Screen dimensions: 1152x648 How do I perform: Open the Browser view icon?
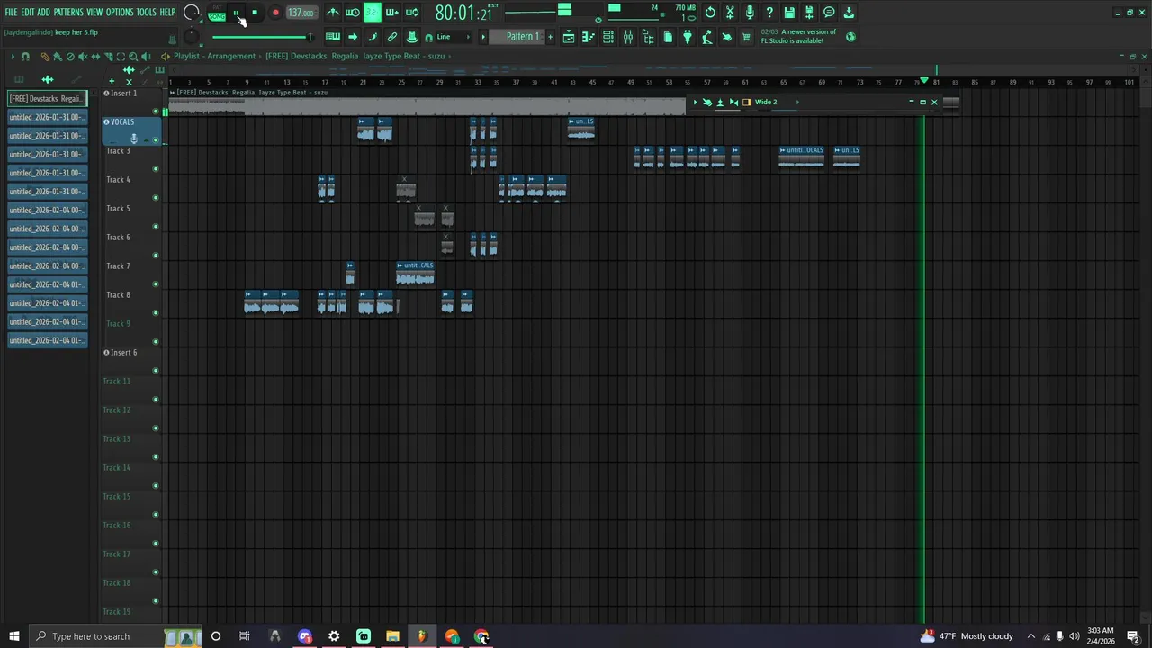tap(648, 37)
